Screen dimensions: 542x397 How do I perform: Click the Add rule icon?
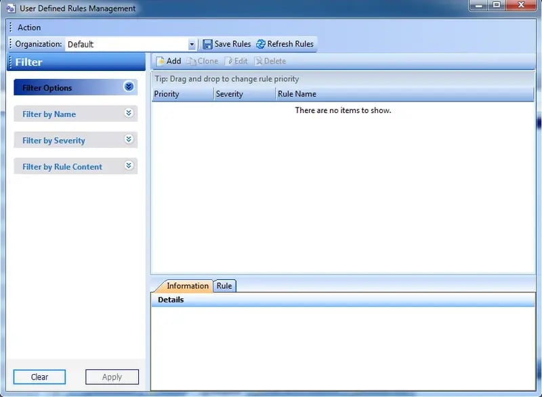160,61
